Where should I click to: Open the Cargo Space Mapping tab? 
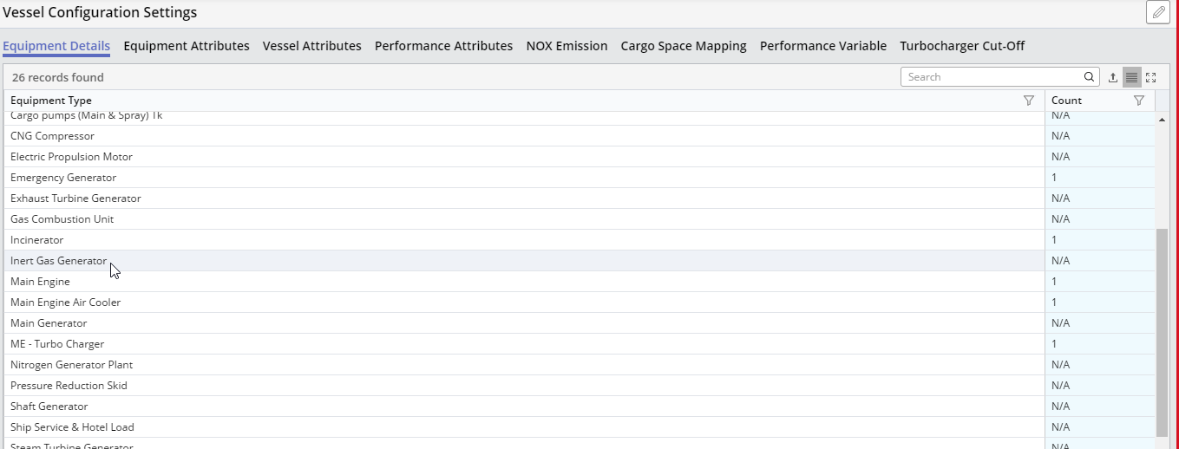[x=684, y=46]
